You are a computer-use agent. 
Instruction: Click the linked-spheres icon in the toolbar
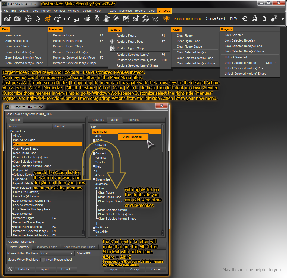tap(274, 18)
